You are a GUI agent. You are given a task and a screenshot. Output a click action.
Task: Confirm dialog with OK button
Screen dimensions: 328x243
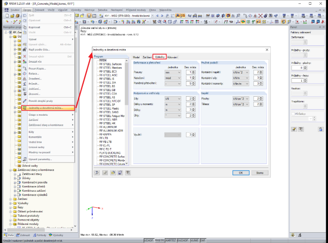pyautogui.click(x=241, y=173)
